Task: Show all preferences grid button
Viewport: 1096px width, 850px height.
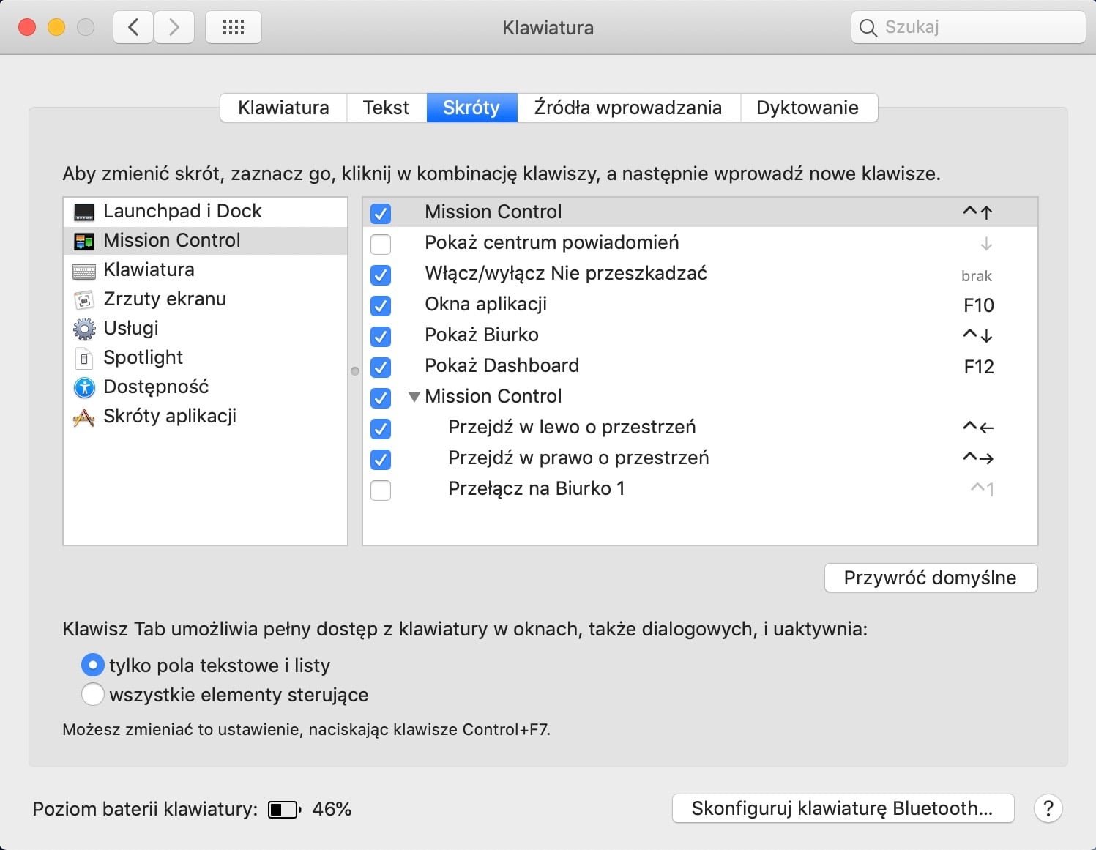Action: coord(234,28)
